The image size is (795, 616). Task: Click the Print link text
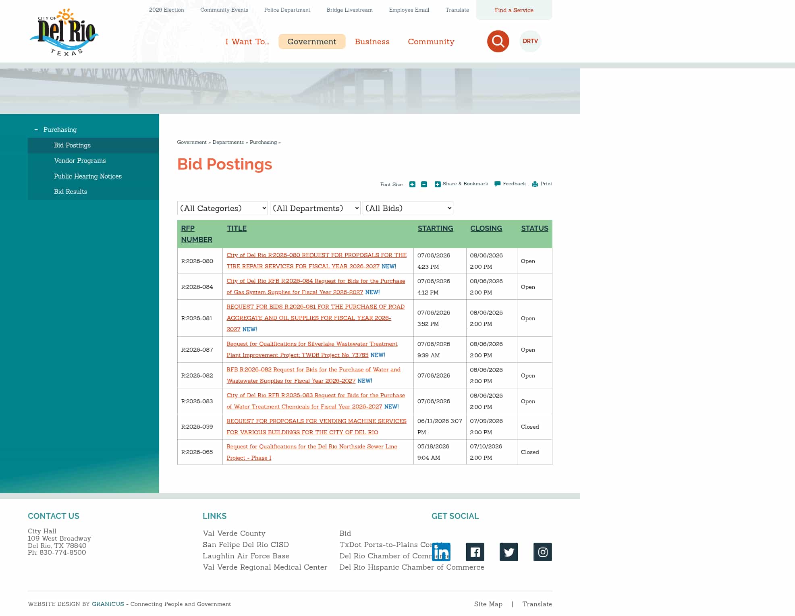546,184
